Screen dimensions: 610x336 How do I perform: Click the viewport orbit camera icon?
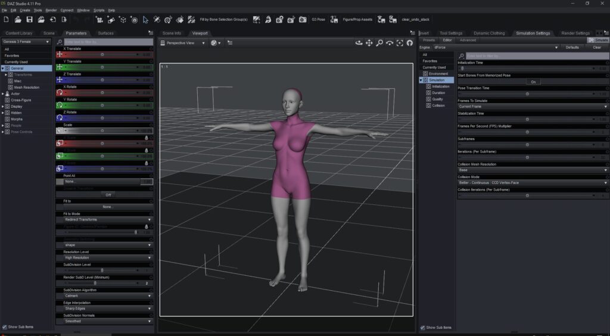(x=359, y=43)
